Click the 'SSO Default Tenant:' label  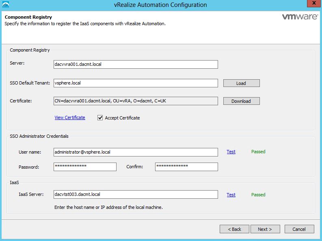click(30, 83)
